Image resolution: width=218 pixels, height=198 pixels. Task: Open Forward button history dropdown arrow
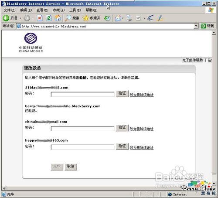click(33, 18)
